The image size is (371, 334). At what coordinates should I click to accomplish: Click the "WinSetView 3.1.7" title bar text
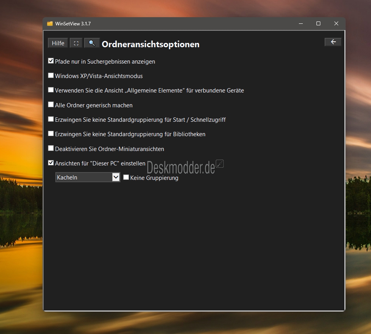click(73, 24)
